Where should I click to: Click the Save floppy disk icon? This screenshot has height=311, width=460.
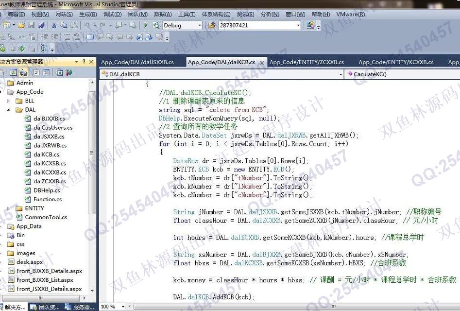(32, 25)
